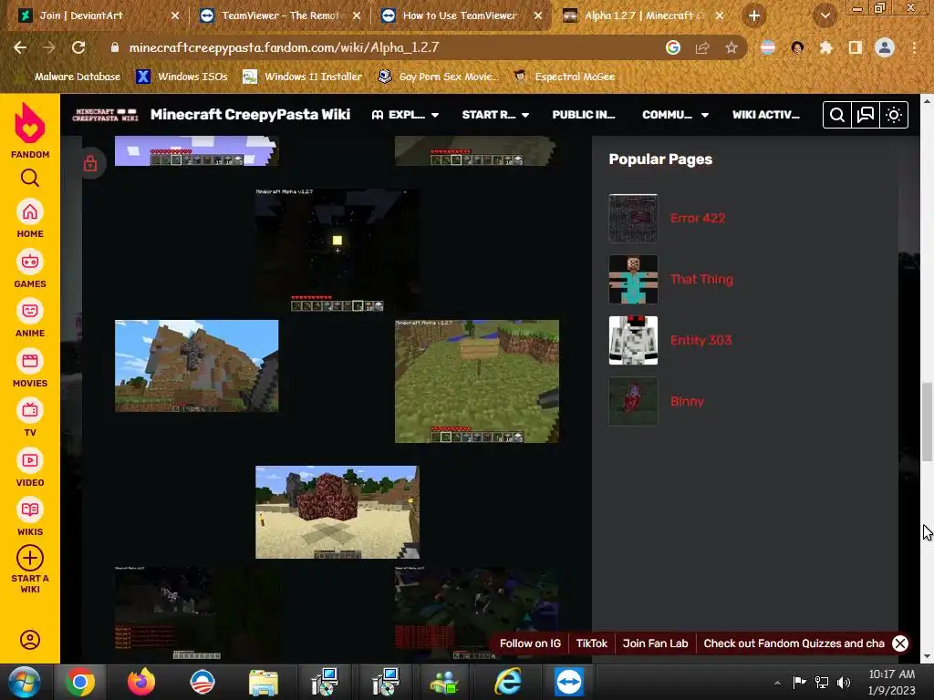Viewport: 934px width, 700px height.
Task: Expand the Community dropdown menu
Action: click(x=676, y=115)
